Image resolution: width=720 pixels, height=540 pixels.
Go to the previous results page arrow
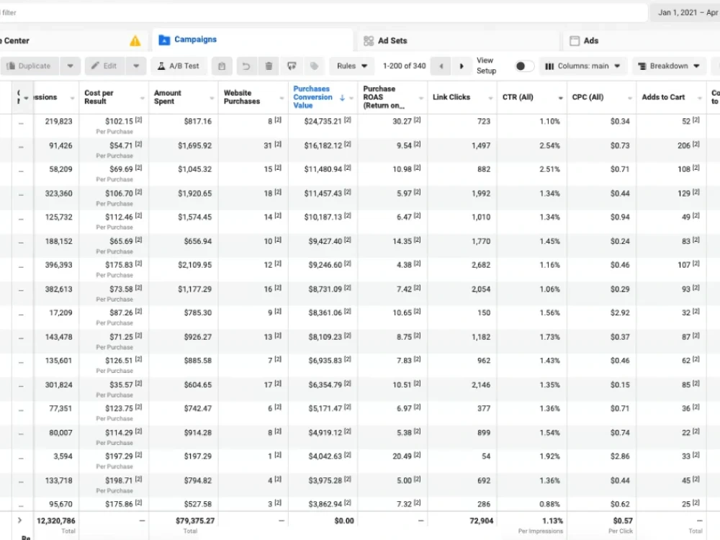pyautogui.click(x=441, y=66)
